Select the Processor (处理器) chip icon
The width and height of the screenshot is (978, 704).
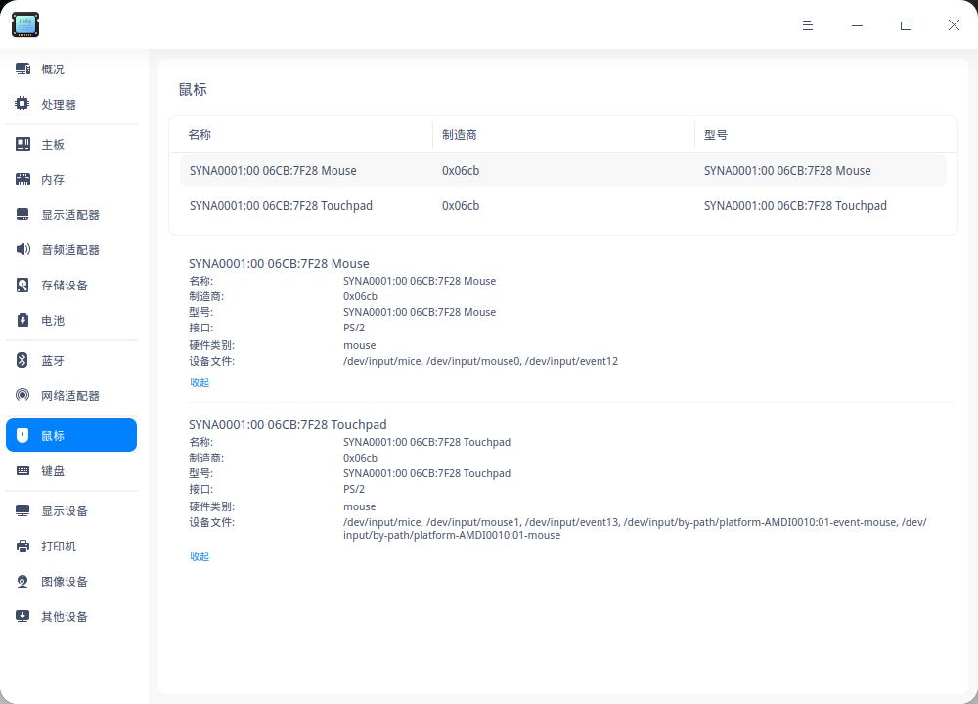click(22, 105)
